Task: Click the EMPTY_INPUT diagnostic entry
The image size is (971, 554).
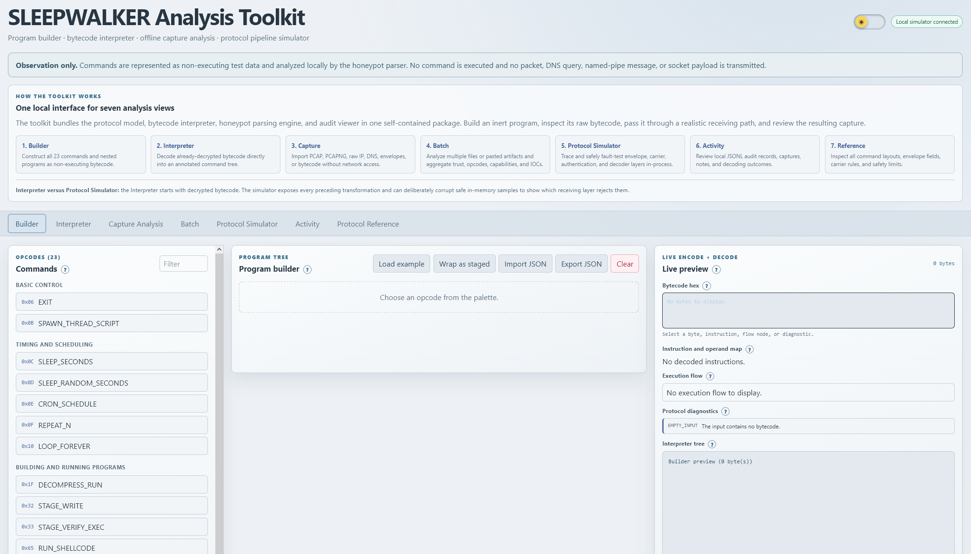Action: coord(808,426)
